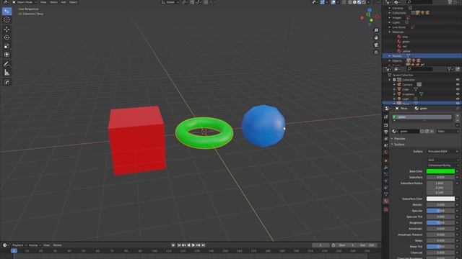This screenshot has height=259, width=462.
Task: Open the Modifiers wrench tab
Action: tap(385, 168)
